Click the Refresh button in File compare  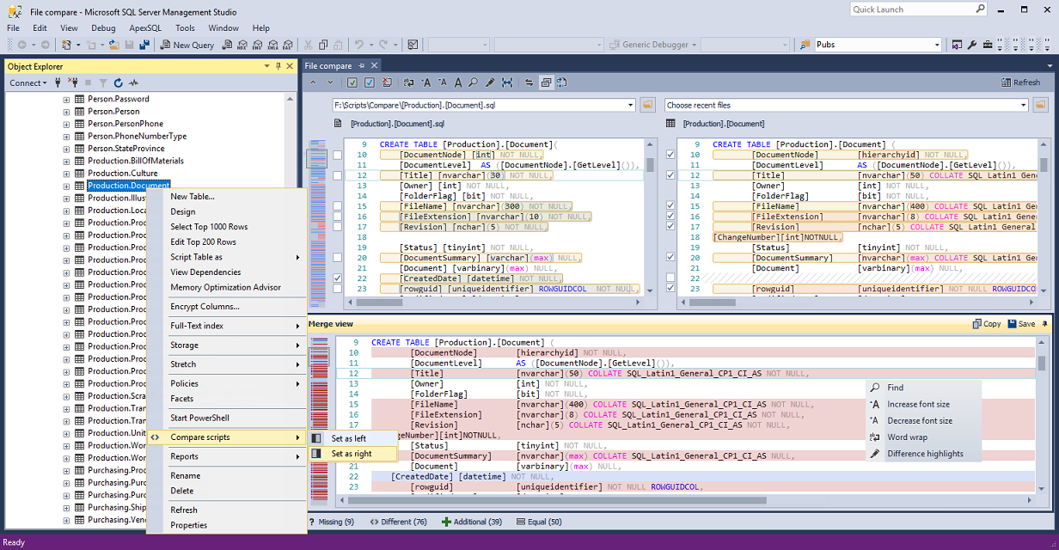(x=1020, y=82)
